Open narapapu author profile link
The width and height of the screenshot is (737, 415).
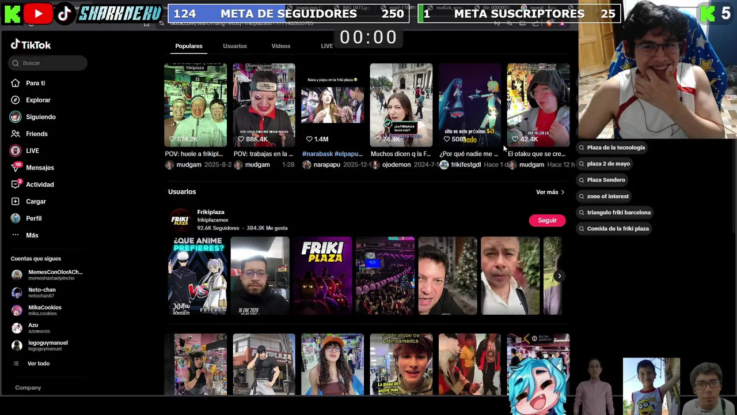coord(326,165)
